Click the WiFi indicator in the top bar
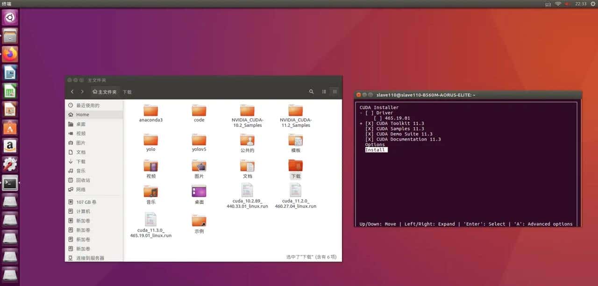The image size is (598, 286). tap(559, 4)
